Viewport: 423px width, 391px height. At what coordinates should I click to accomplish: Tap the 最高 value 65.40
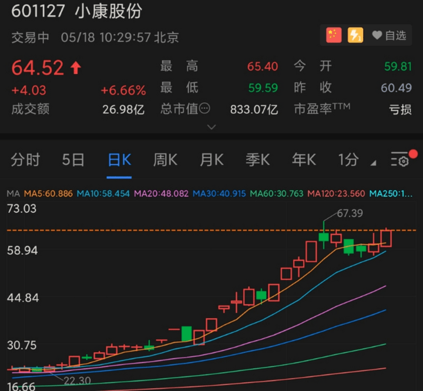point(263,66)
